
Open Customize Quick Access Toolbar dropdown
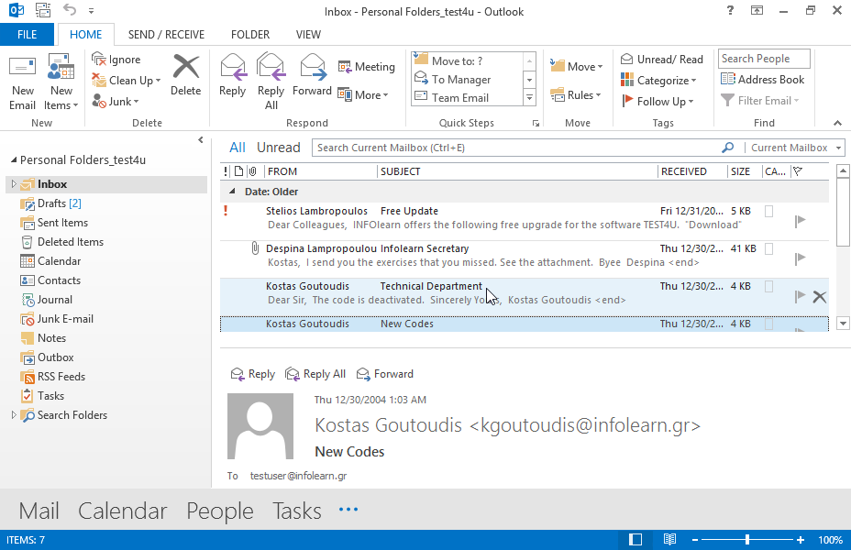click(91, 11)
